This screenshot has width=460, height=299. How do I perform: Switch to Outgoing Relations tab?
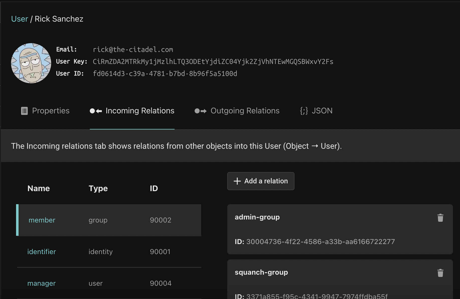tap(245, 111)
